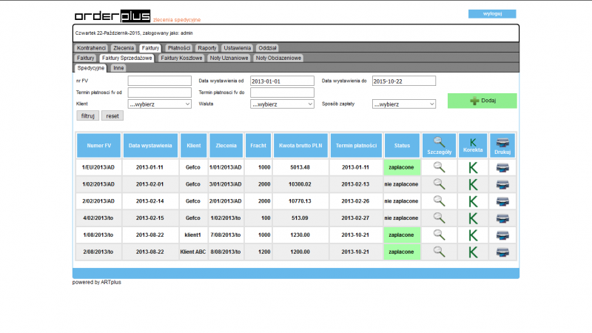Click the reset button
The image size is (592, 333).
[112, 116]
